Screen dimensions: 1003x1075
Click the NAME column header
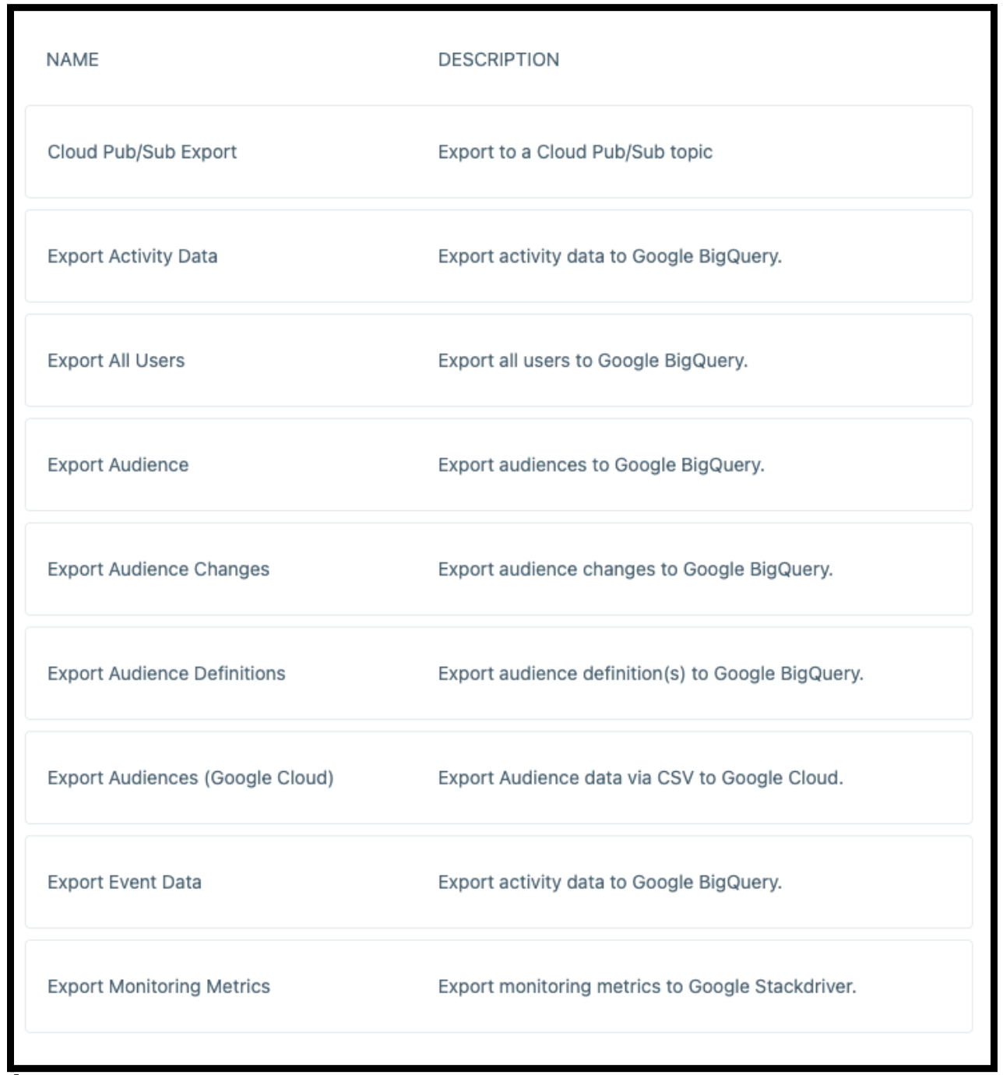pyautogui.click(x=72, y=60)
